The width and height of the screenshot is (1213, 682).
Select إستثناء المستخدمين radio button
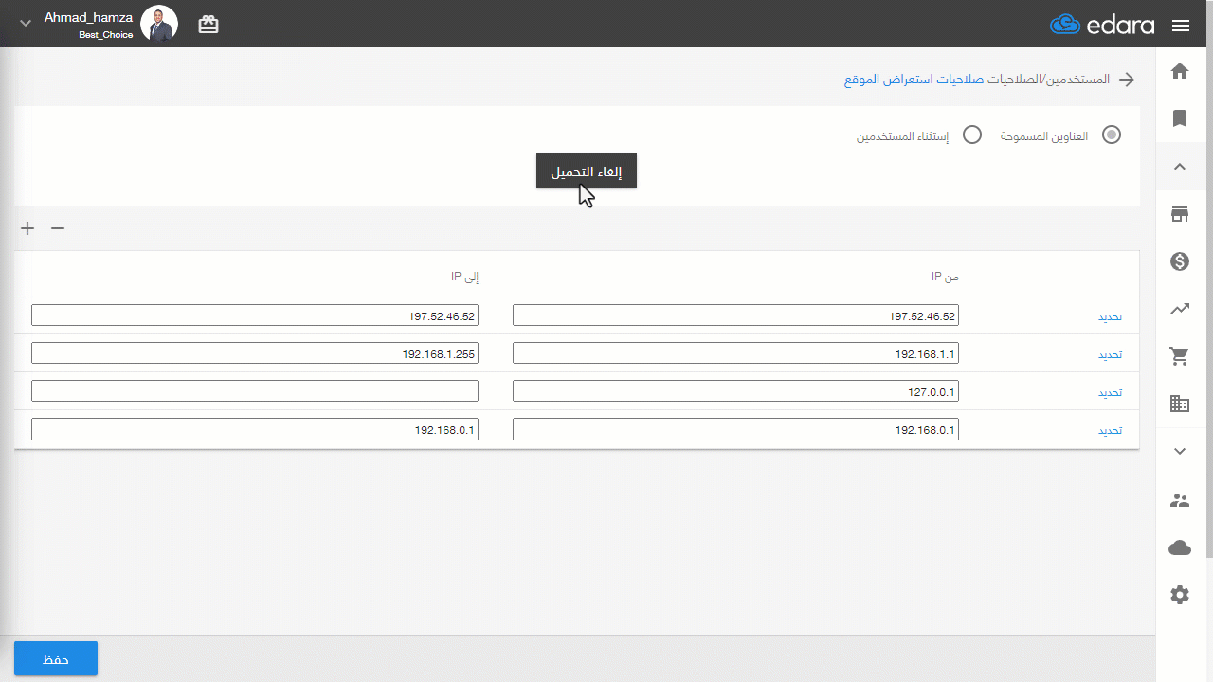972,135
